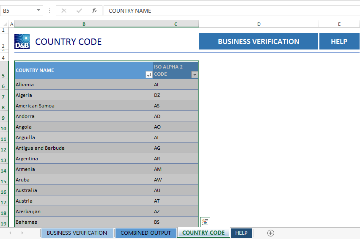Select column B header
360x239 pixels.
coord(84,24)
